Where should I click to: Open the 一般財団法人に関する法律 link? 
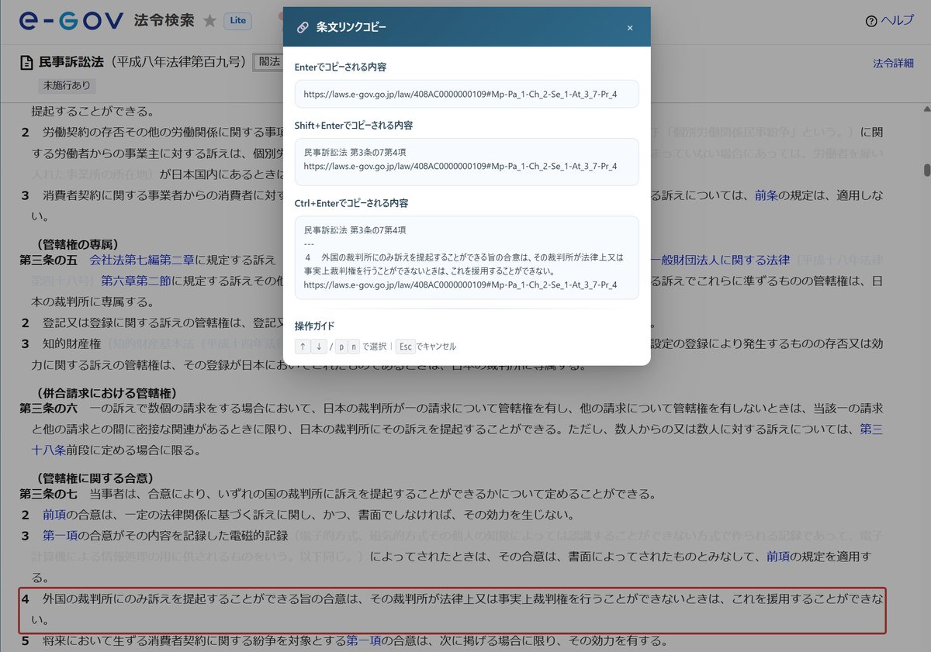pos(720,259)
